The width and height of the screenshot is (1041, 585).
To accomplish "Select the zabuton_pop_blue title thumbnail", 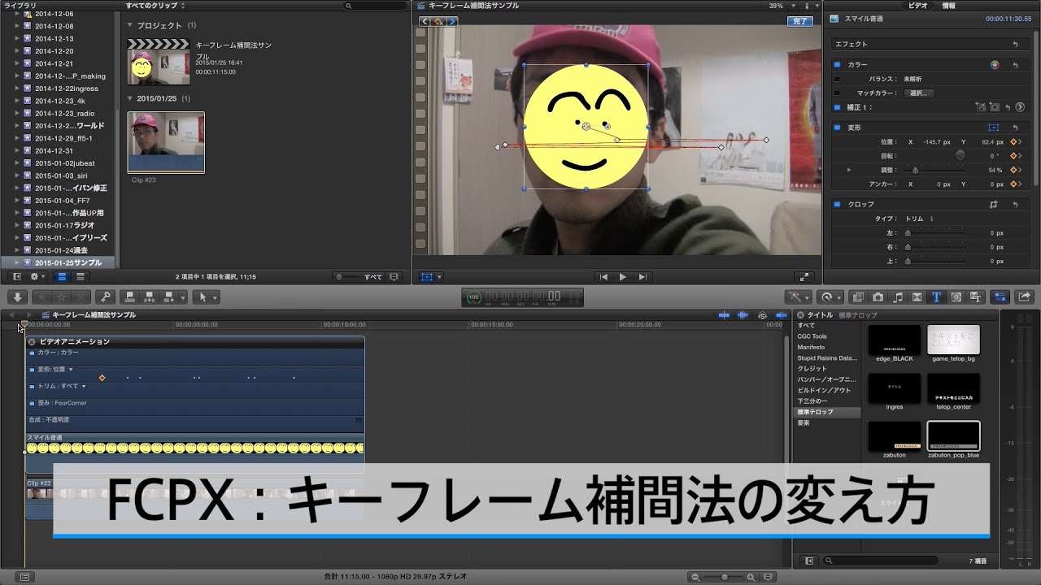I will click(x=953, y=436).
